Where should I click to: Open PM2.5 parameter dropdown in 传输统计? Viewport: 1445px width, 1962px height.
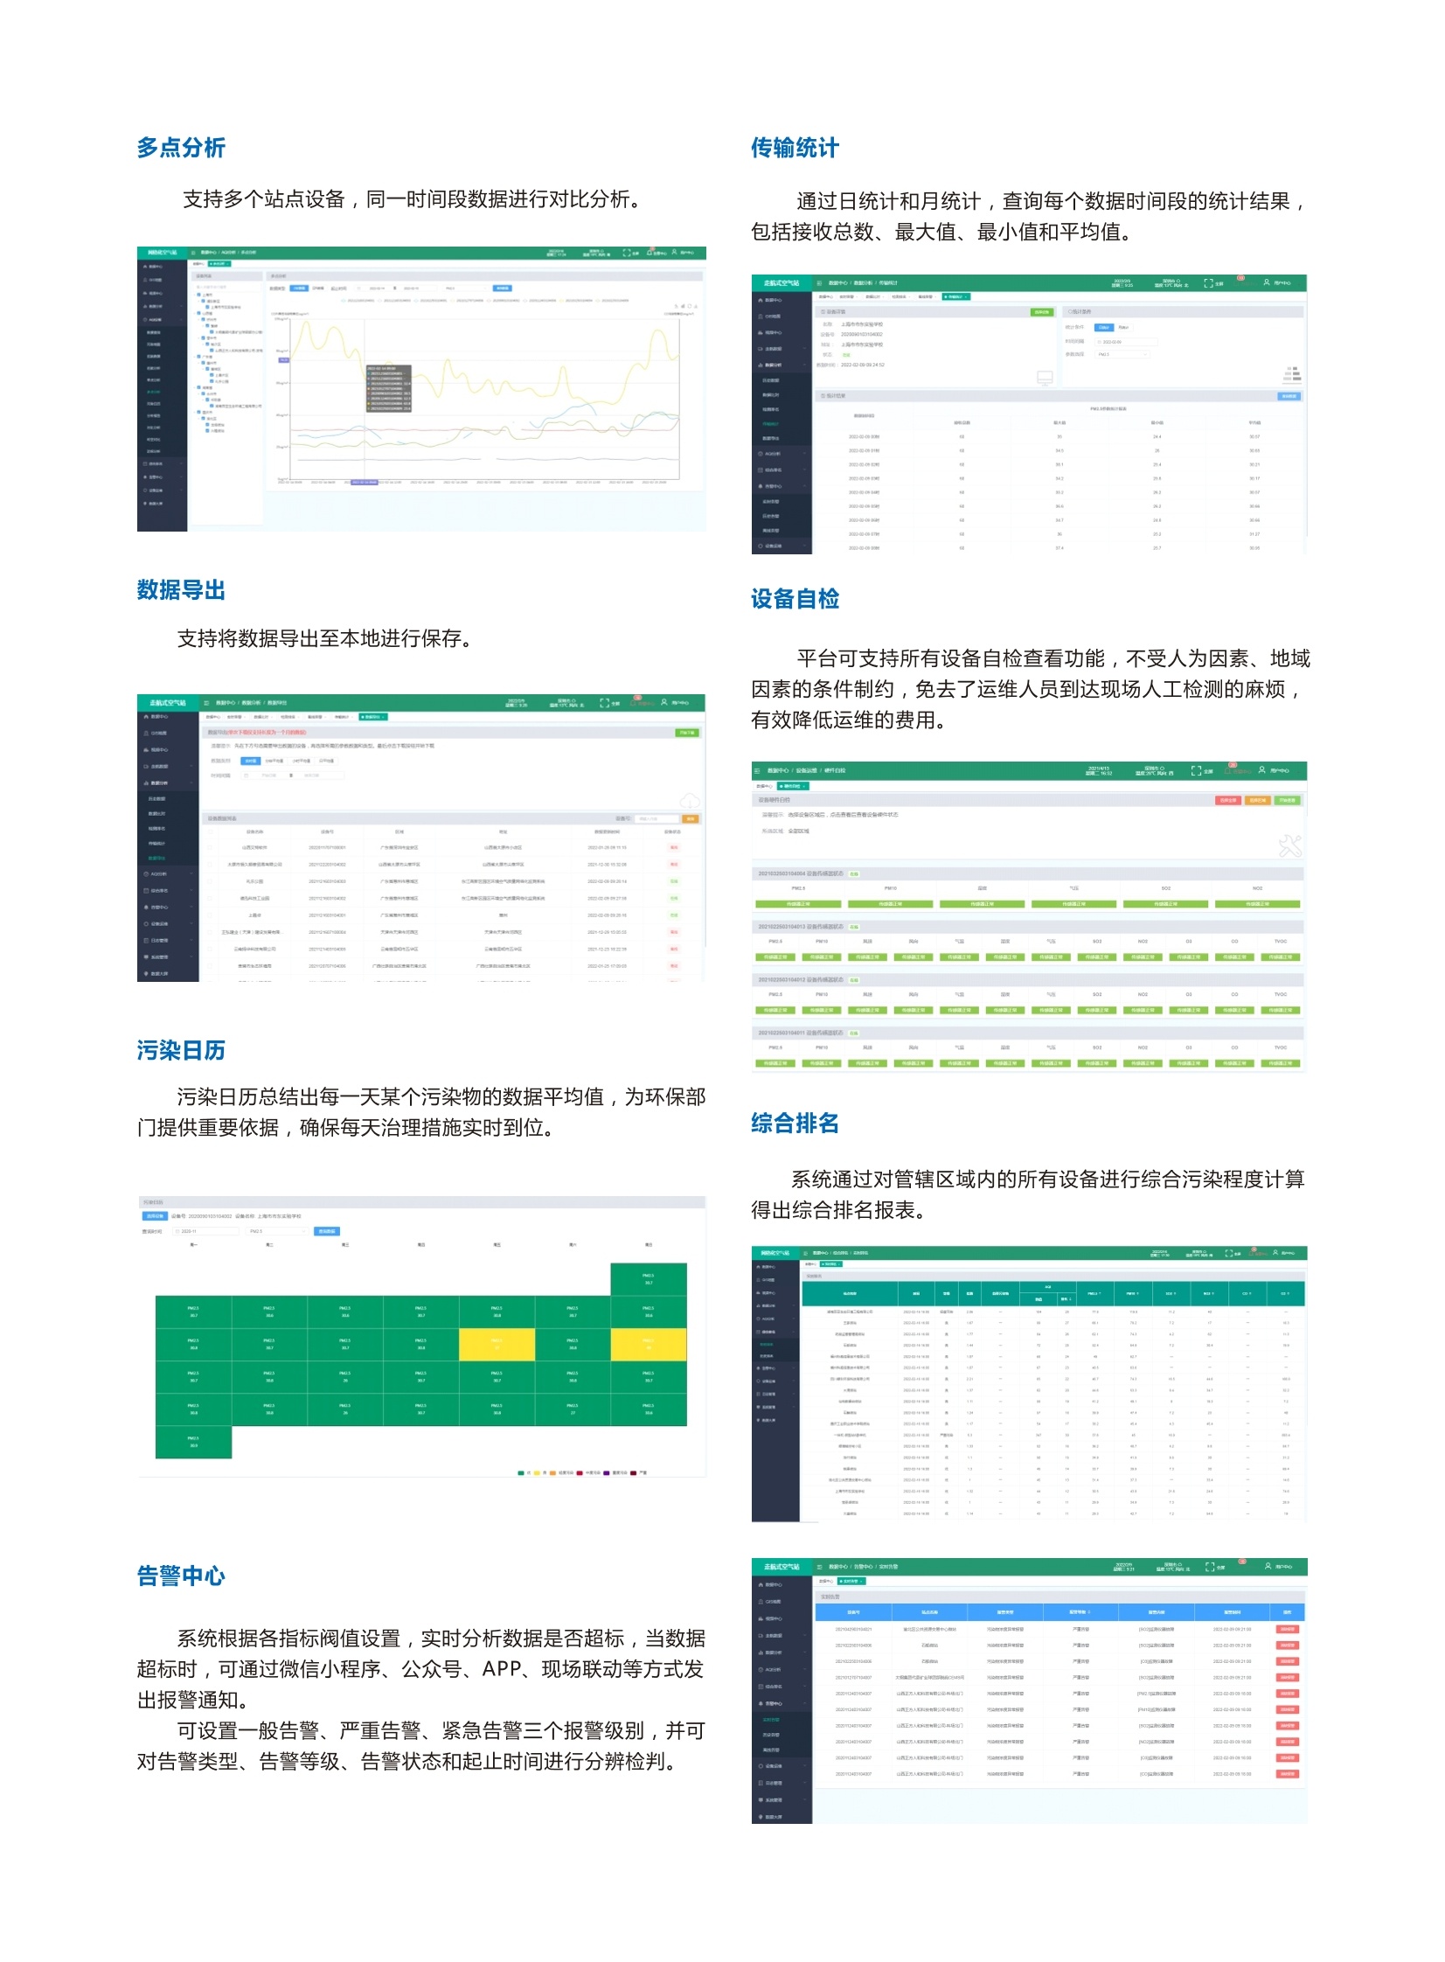coord(1122,354)
